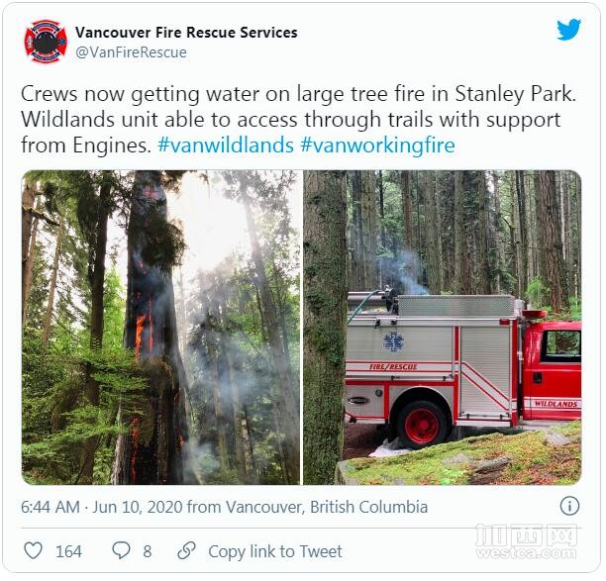Click the reply speech bubble icon

point(121,550)
